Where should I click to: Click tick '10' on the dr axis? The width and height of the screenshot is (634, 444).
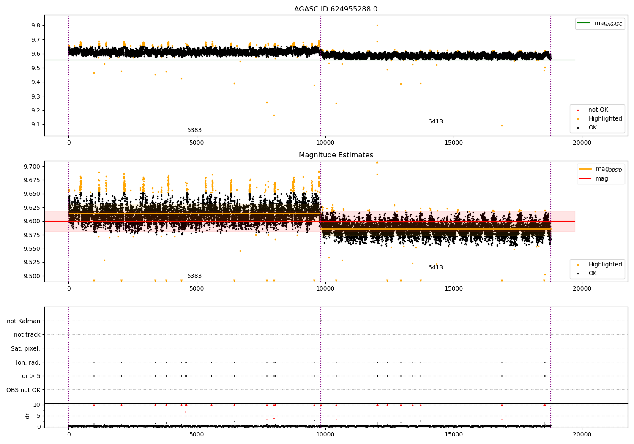click(37, 405)
